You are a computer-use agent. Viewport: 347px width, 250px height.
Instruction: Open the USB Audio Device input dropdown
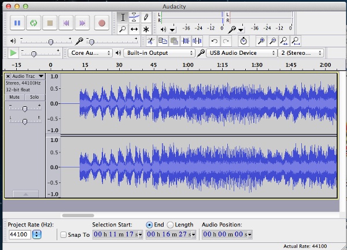241,53
